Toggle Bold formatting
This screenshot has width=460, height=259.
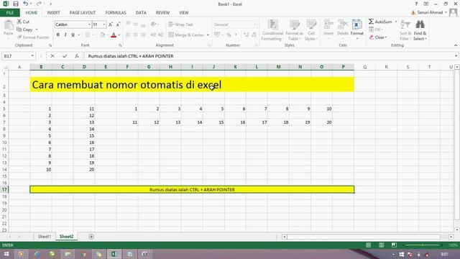coord(58,35)
